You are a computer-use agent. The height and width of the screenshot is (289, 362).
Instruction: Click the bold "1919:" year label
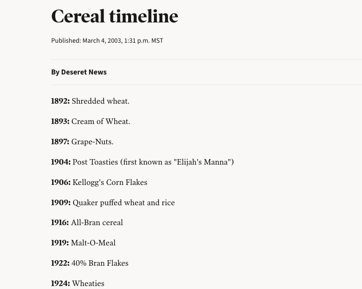pos(60,243)
